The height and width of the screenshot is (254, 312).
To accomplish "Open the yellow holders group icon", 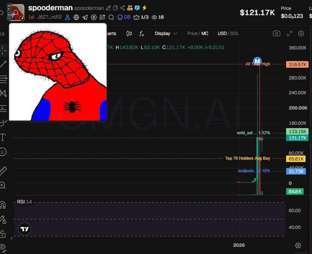I will click(130, 8).
